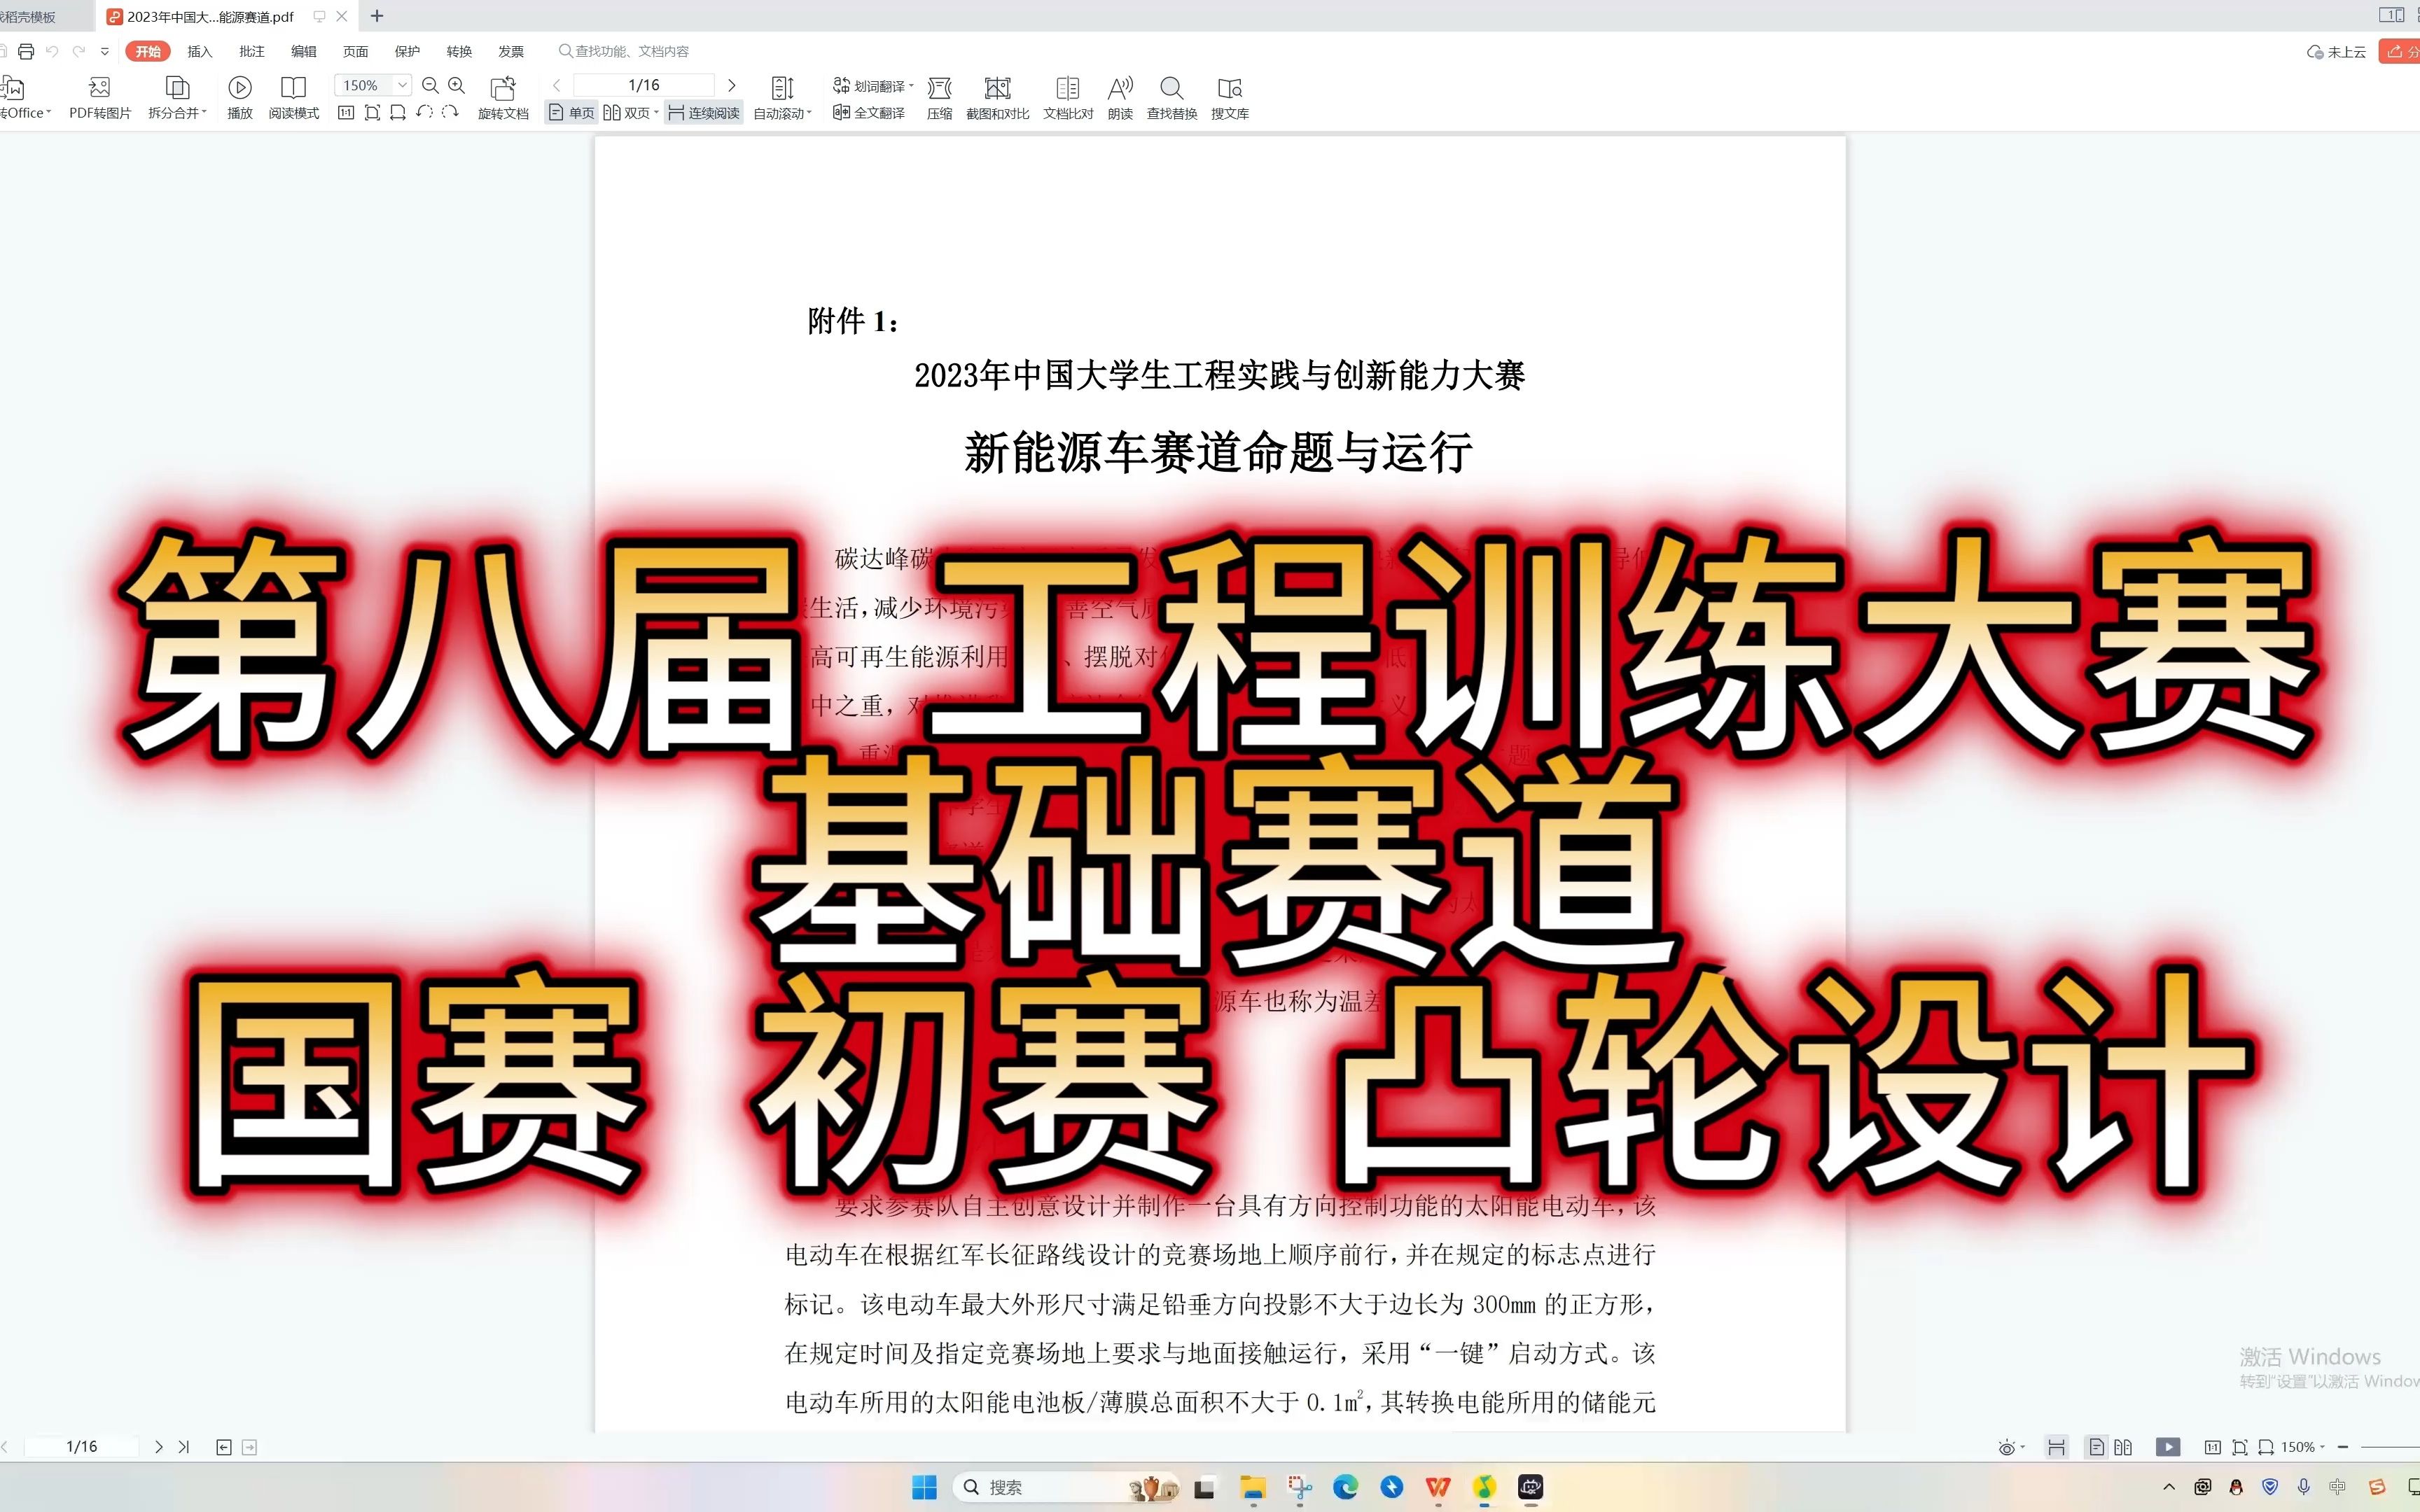Click the 1/16 page field in status bar
Screen dimensions: 2420x1512
point(82,1447)
